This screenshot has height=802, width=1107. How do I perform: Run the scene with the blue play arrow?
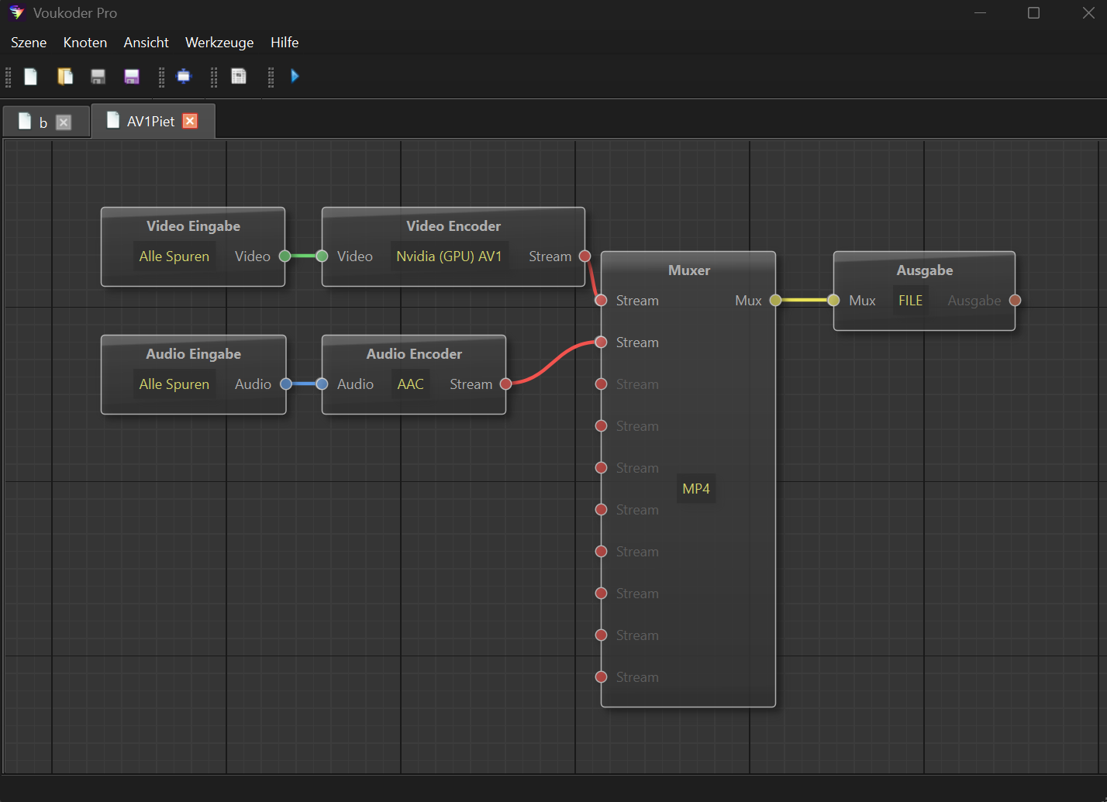pyautogui.click(x=295, y=76)
